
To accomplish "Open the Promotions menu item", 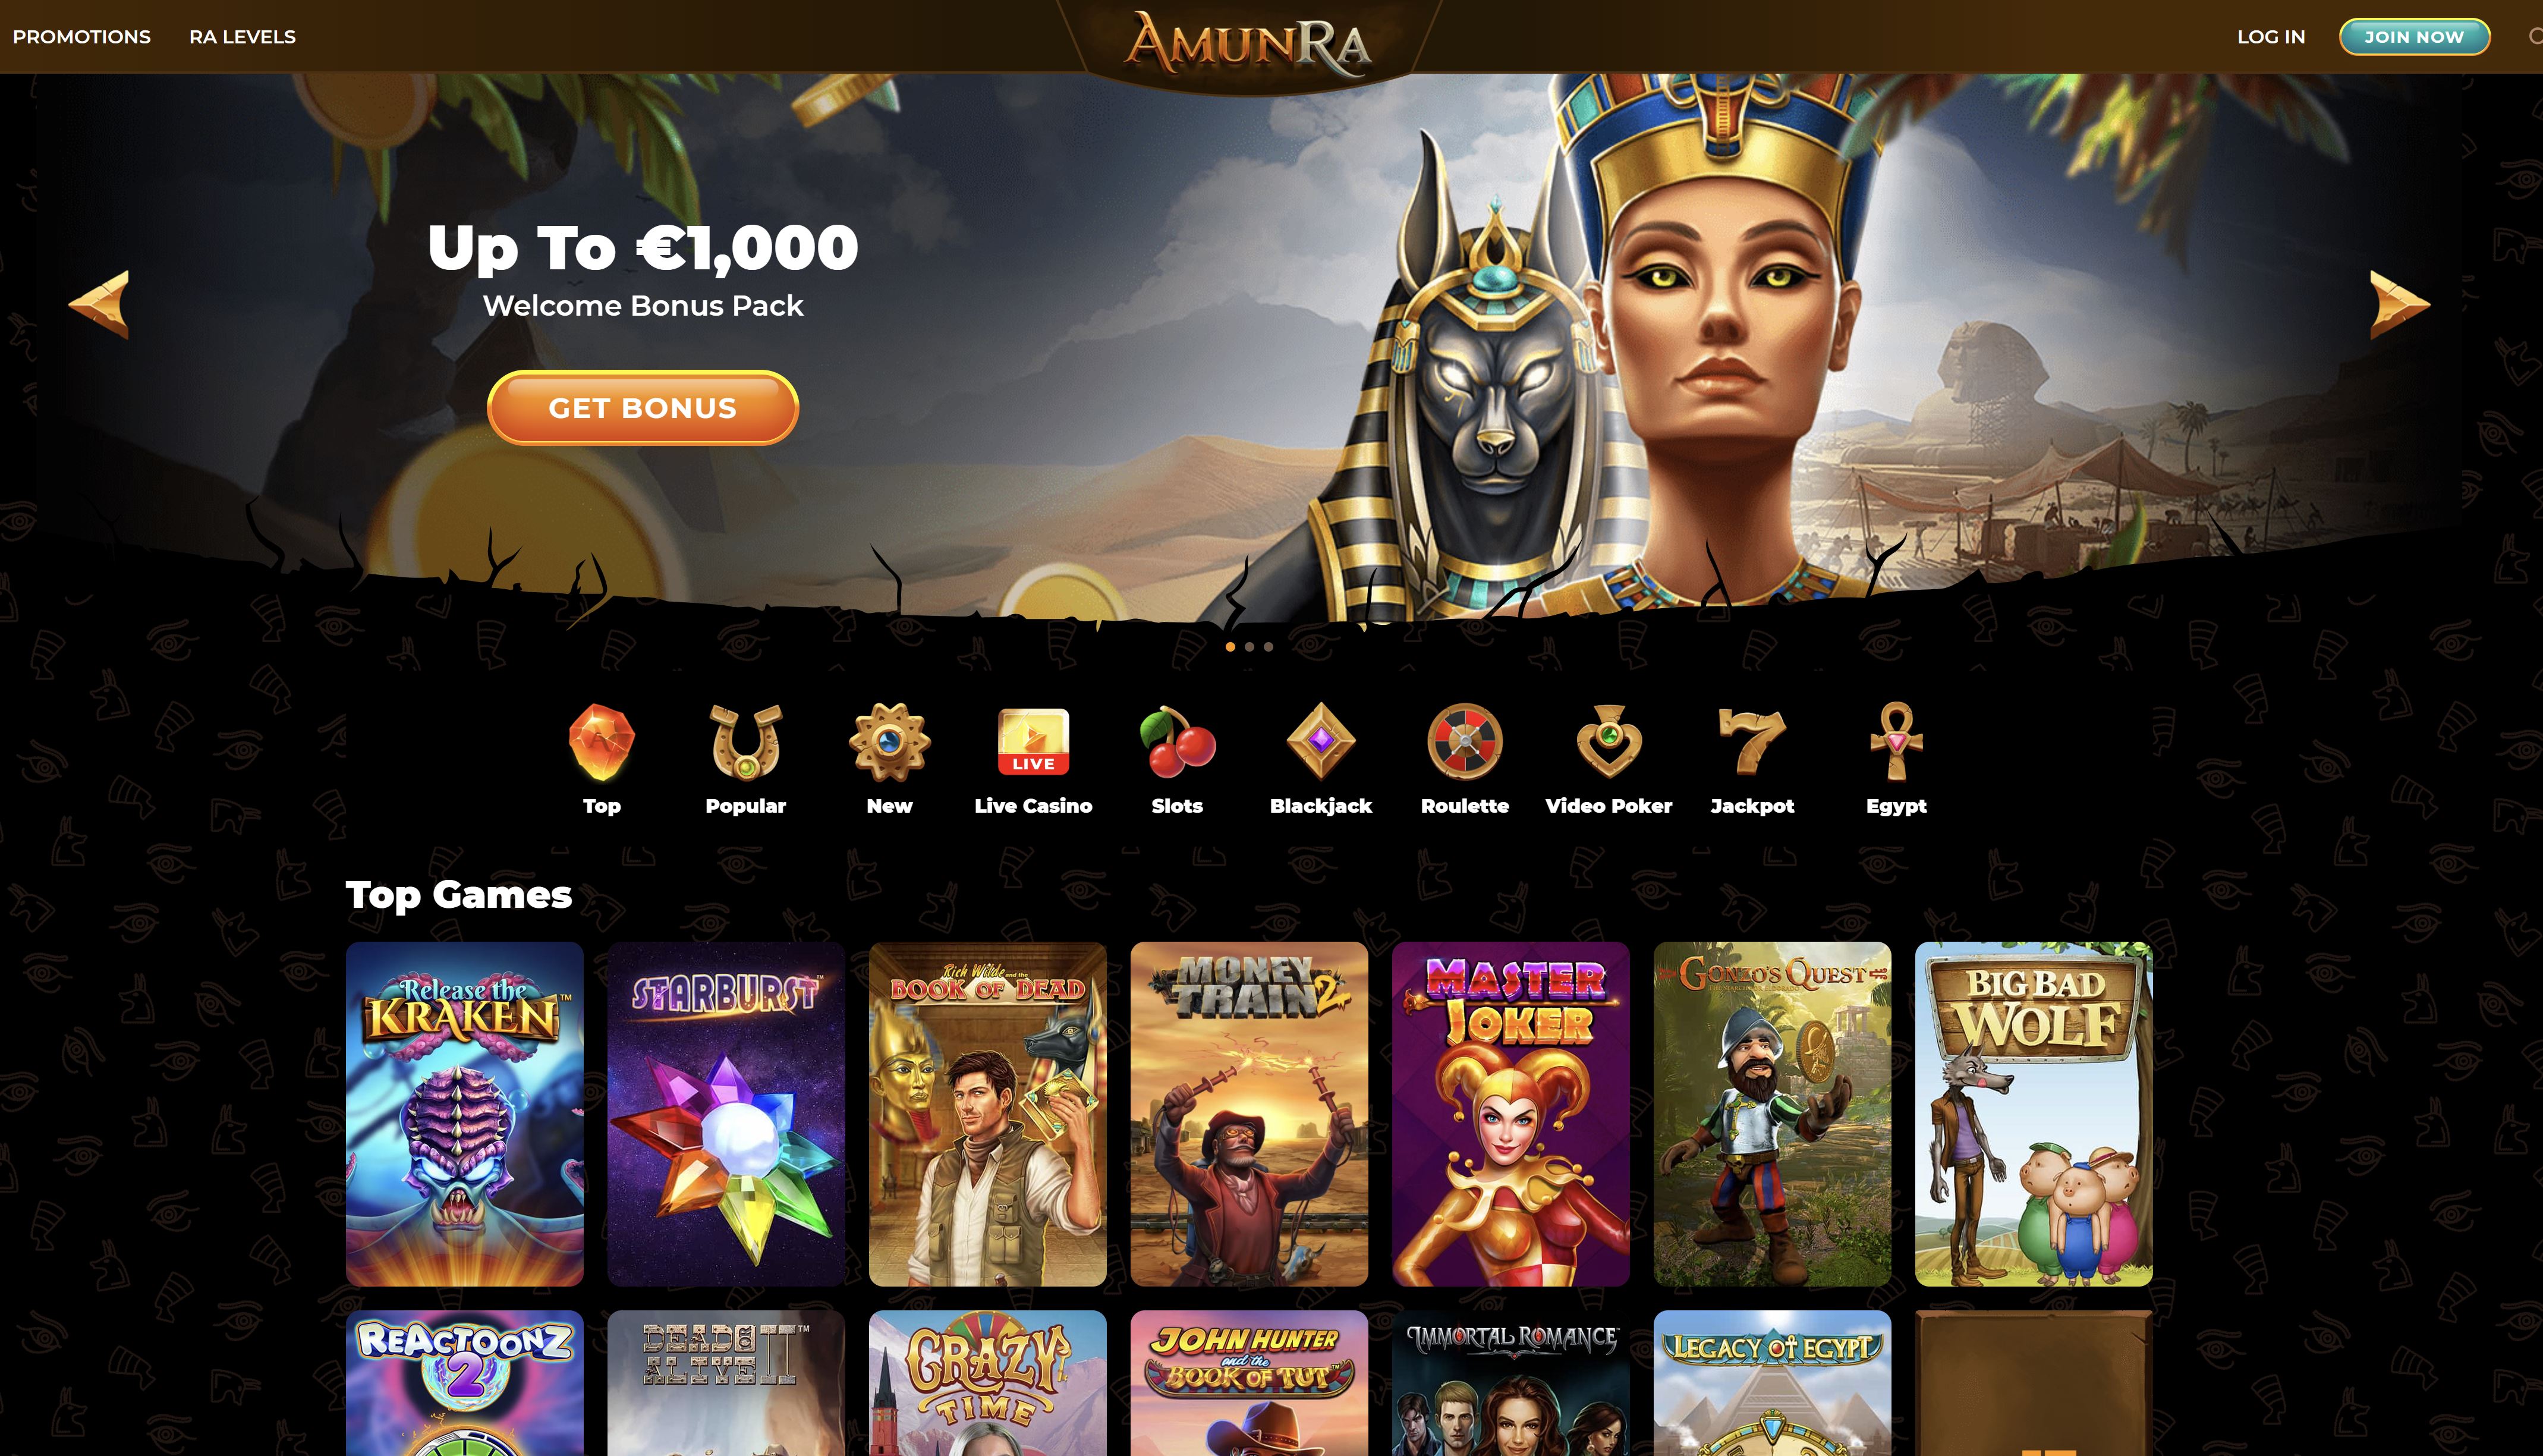I will pos(82,37).
